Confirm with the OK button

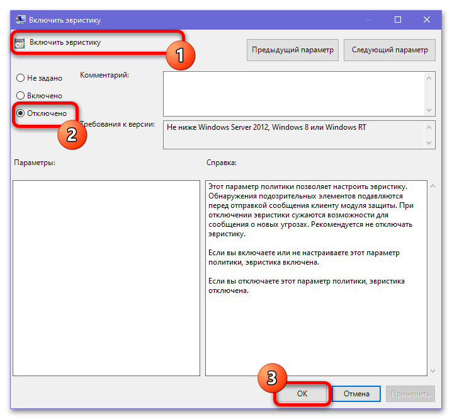pos(302,394)
